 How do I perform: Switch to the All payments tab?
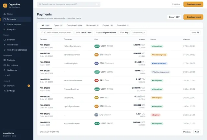(x=46, y=25)
